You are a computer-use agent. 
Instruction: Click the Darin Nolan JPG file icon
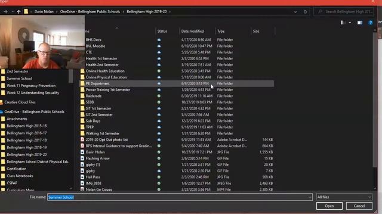(82, 152)
